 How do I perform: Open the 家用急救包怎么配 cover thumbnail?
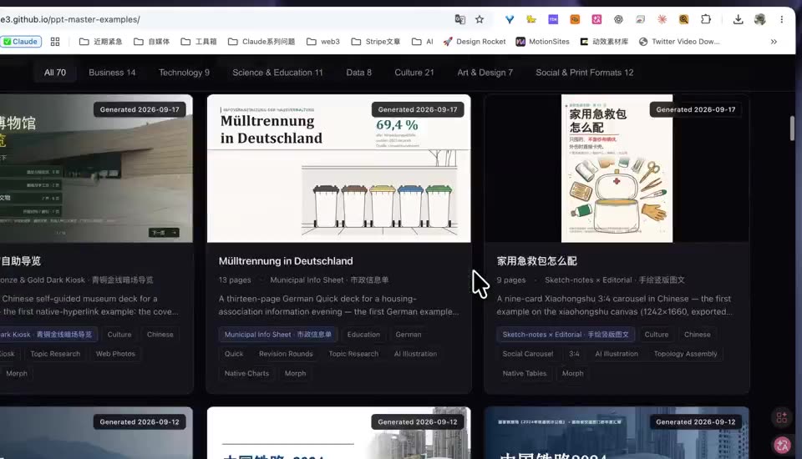[617, 169]
